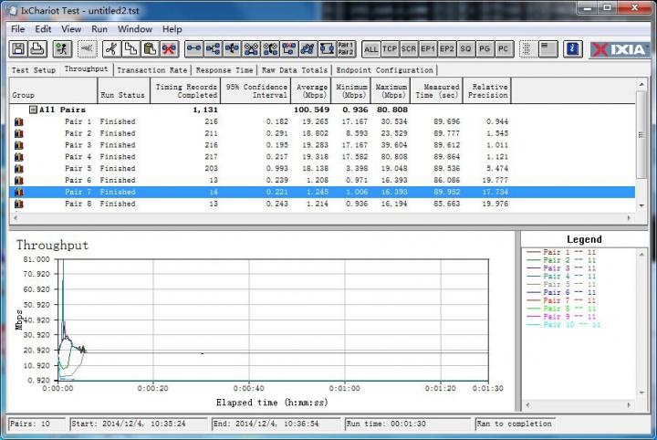Viewport: 657px width, 440px height.
Task: Click the Average (Mbps) column header
Action: [x=311, y=90]
